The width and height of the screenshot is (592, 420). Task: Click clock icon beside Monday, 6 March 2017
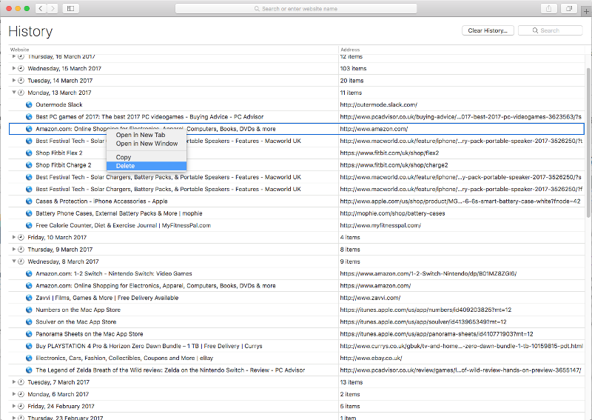click(21, 394)
